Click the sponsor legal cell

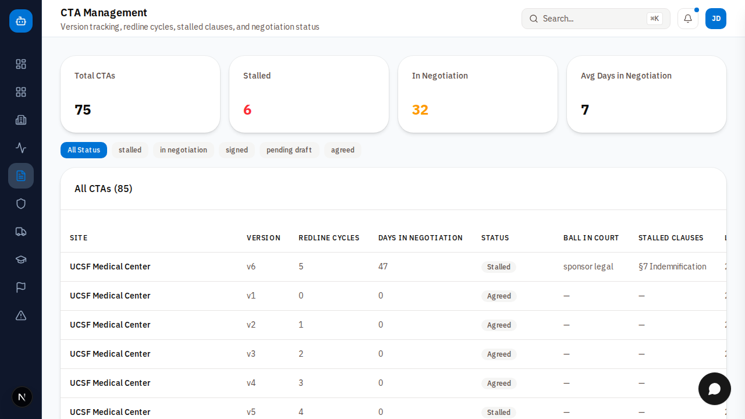[x=588, y=267]
